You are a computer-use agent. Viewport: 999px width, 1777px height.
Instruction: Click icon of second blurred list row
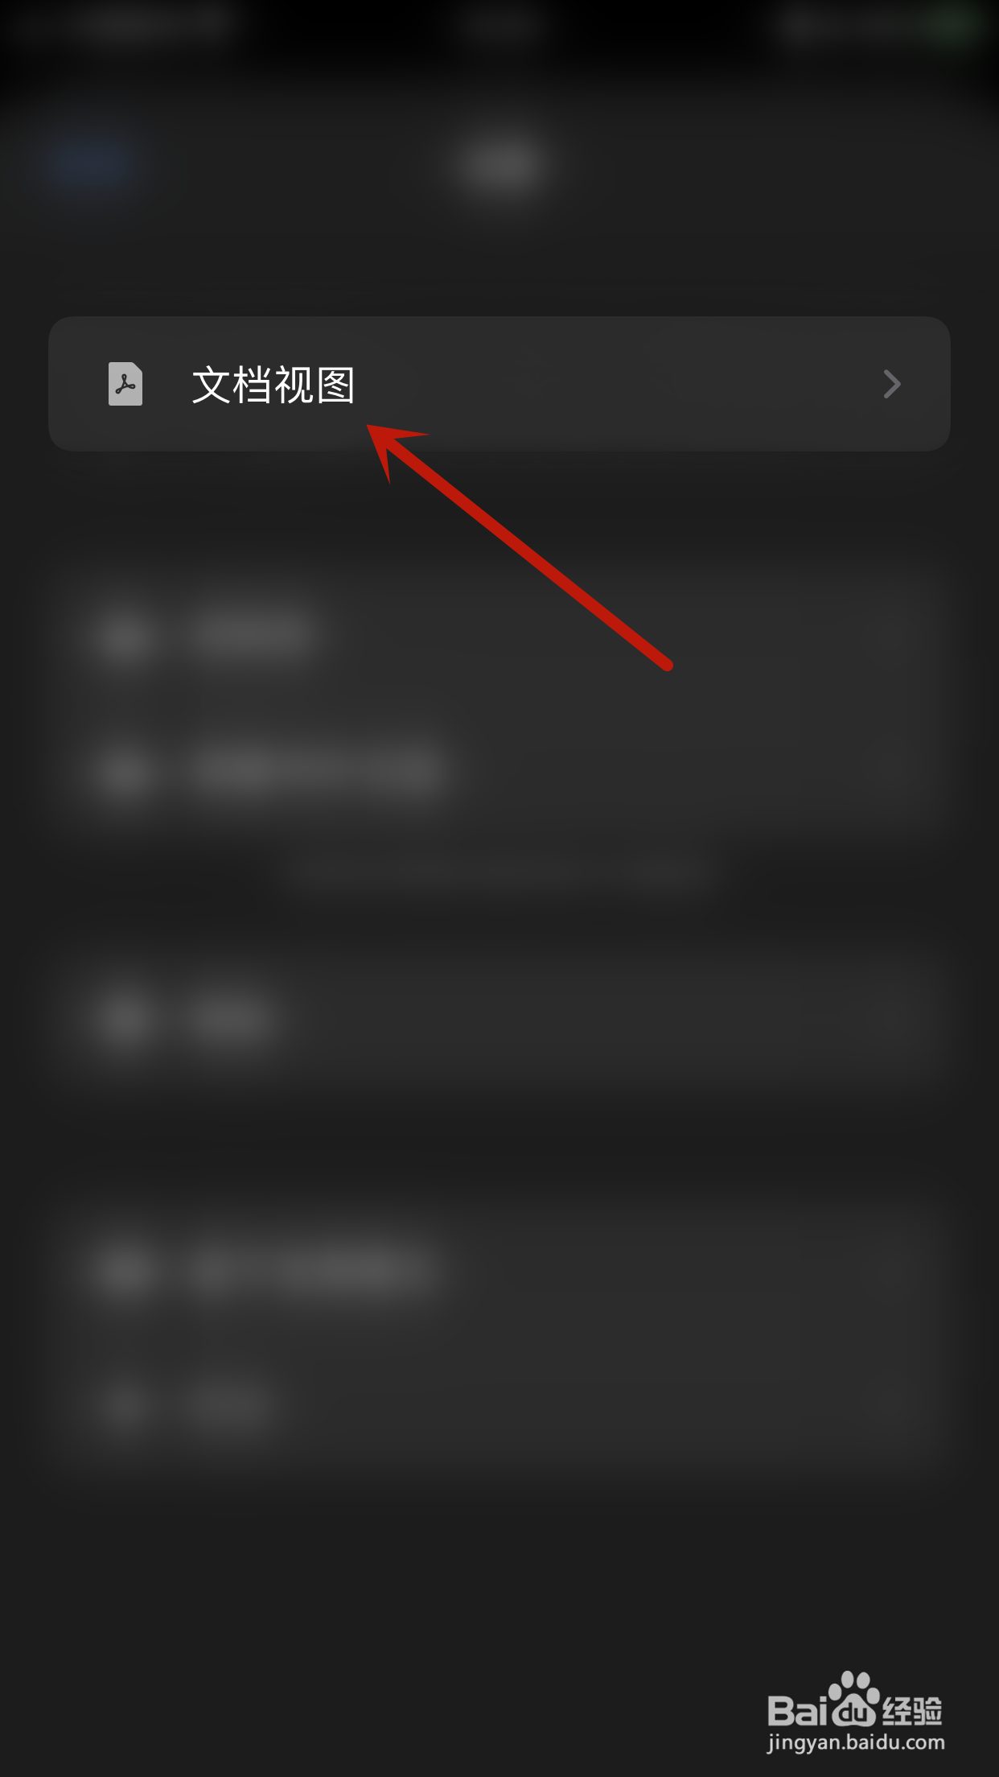coord(125,772)
